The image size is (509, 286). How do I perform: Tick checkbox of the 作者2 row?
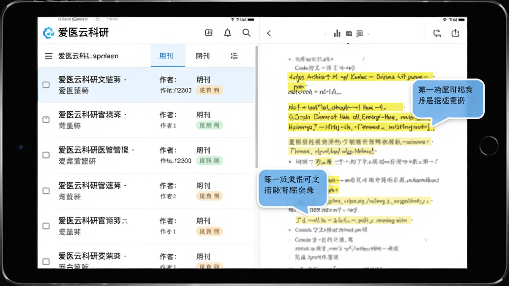[x=46, y=191]
